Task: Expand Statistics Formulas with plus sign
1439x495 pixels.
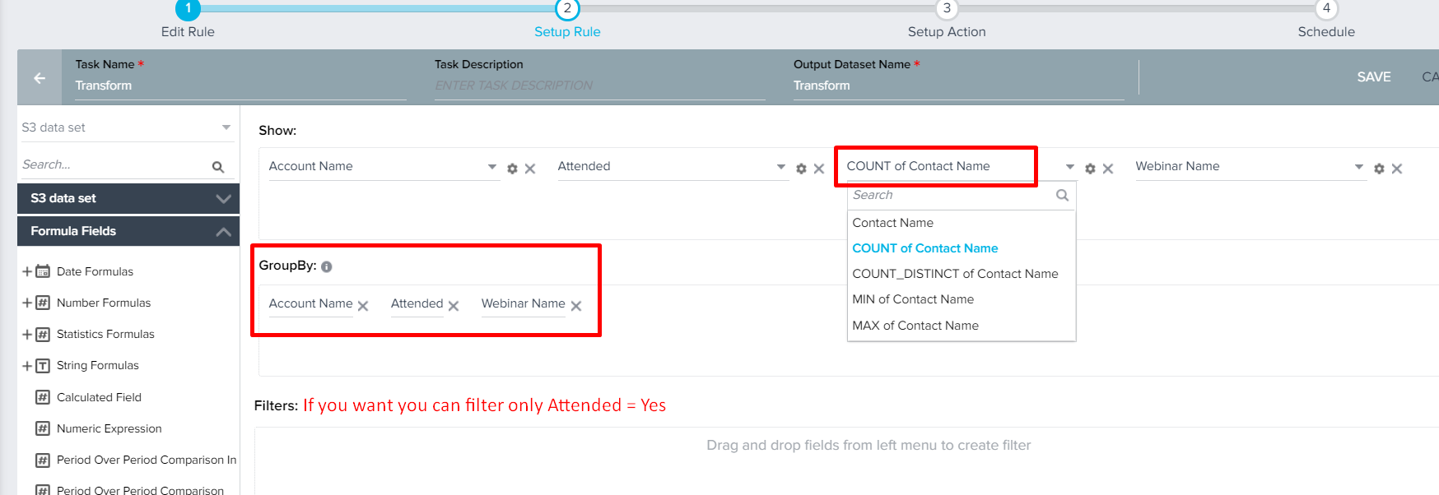Action: (x=27, y=334)
